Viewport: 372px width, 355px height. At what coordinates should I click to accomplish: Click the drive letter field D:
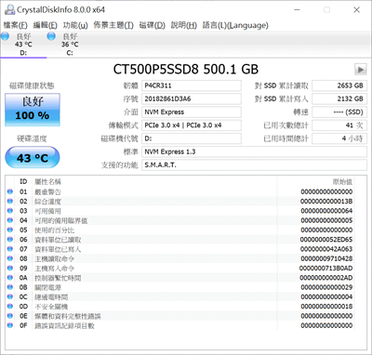pyautogui.click(x=192, y=138)
